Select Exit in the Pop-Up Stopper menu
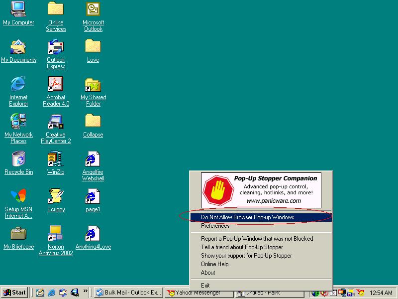The height and width of the screenshot is (299, 398). coord(205,286)
